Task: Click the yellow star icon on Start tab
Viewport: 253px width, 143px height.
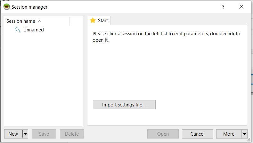Action: [93, 21]
